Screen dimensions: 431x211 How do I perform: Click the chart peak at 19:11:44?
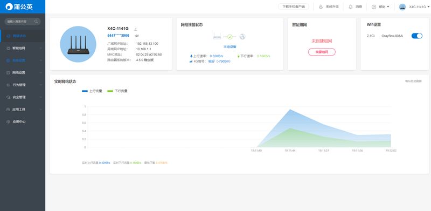point(290,110)
